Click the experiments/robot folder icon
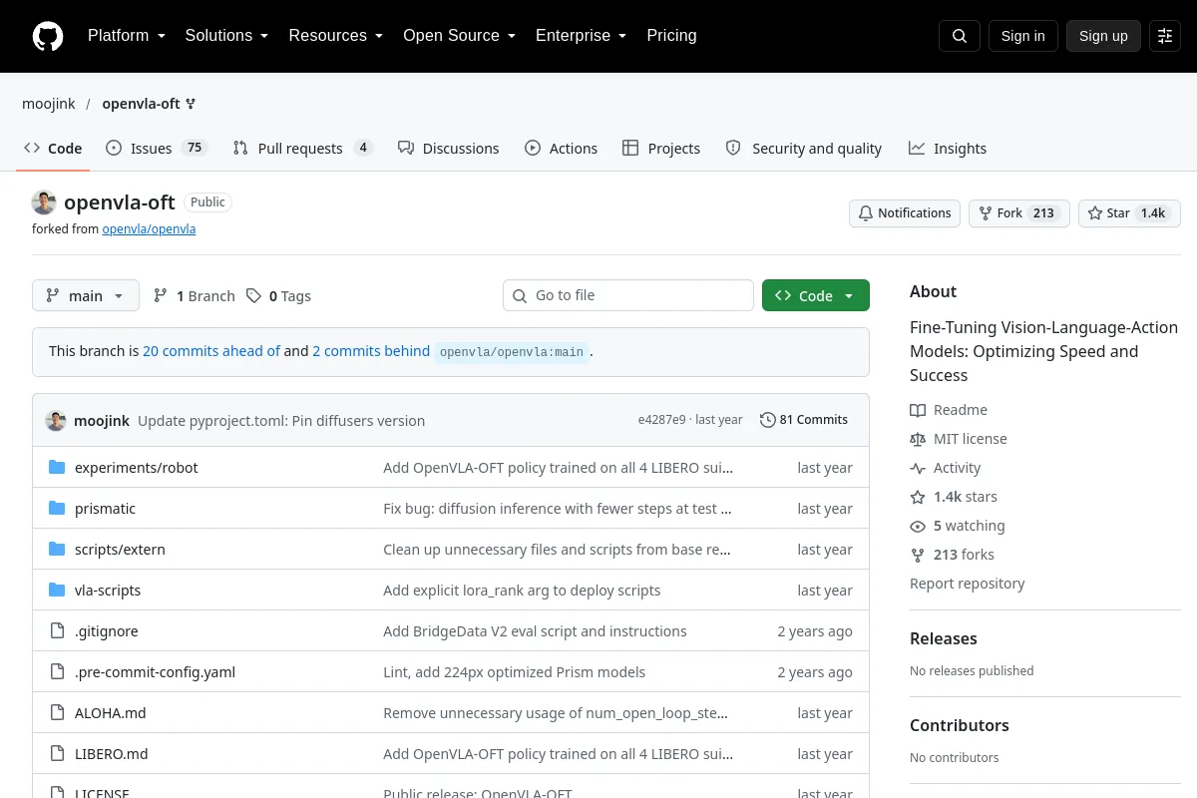The width and height of the screenshot is (1197, 798). pyautogui.click(x=57, y=467)
